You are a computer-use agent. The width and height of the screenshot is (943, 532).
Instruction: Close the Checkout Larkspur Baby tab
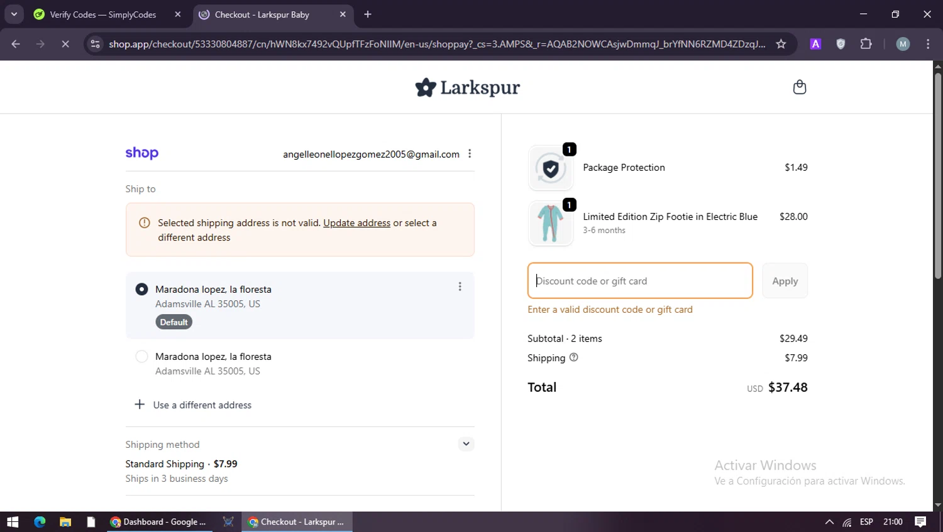point(343,14)
